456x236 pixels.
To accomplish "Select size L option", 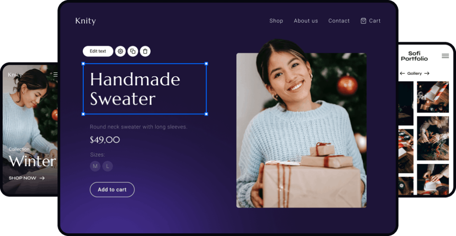I will pyautogui.click(x=108, y=166).
